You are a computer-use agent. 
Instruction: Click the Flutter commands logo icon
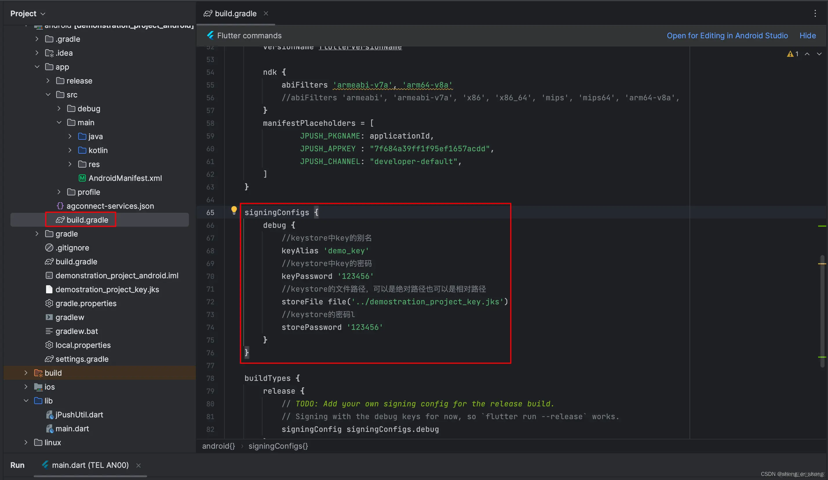point(210,35)
